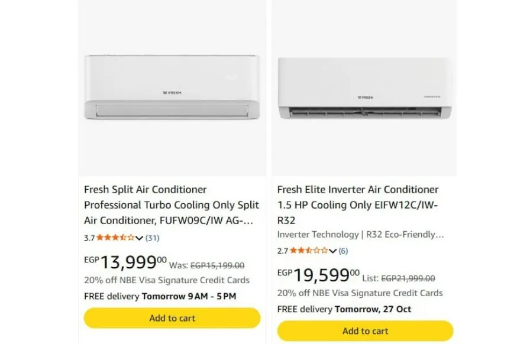
Task: Open the Fresh Split Air Conditioner product image
Action: point(172,87)
